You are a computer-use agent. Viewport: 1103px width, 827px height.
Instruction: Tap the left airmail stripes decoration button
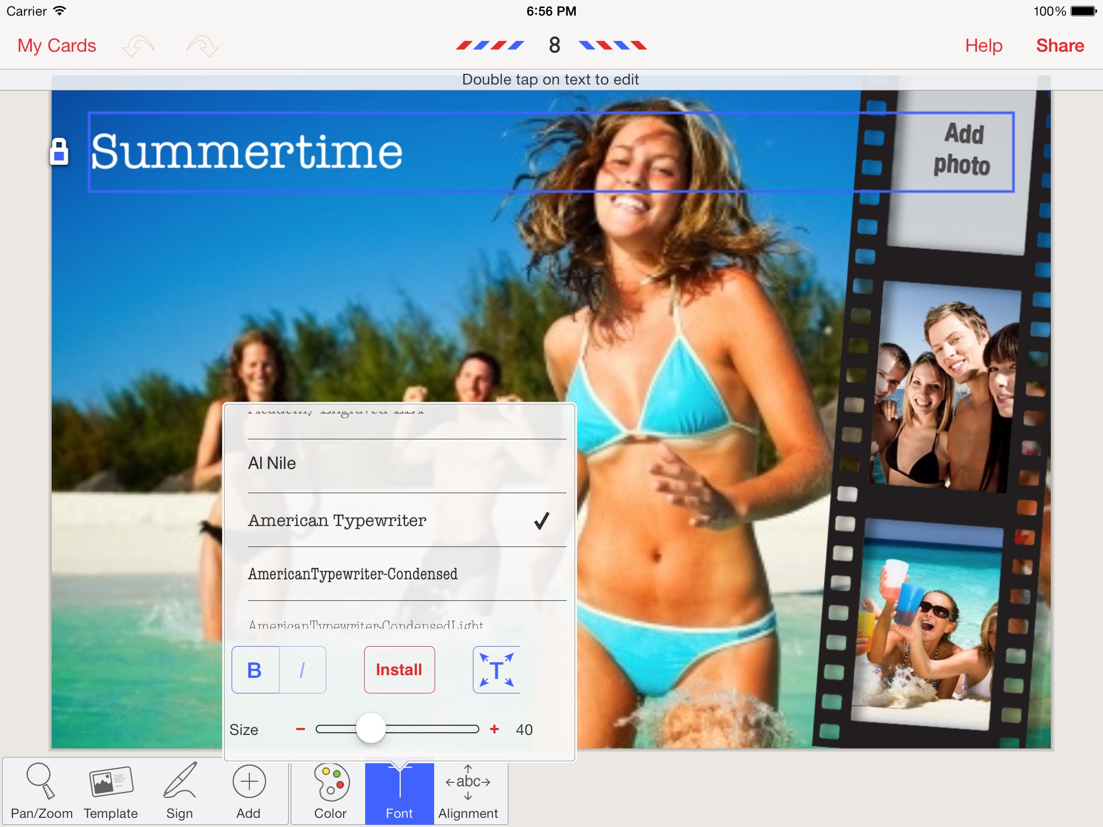(x=490, y=45)
